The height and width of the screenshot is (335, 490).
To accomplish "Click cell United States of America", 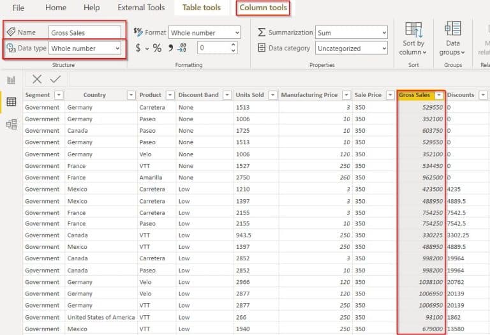I will click(101, 317).
